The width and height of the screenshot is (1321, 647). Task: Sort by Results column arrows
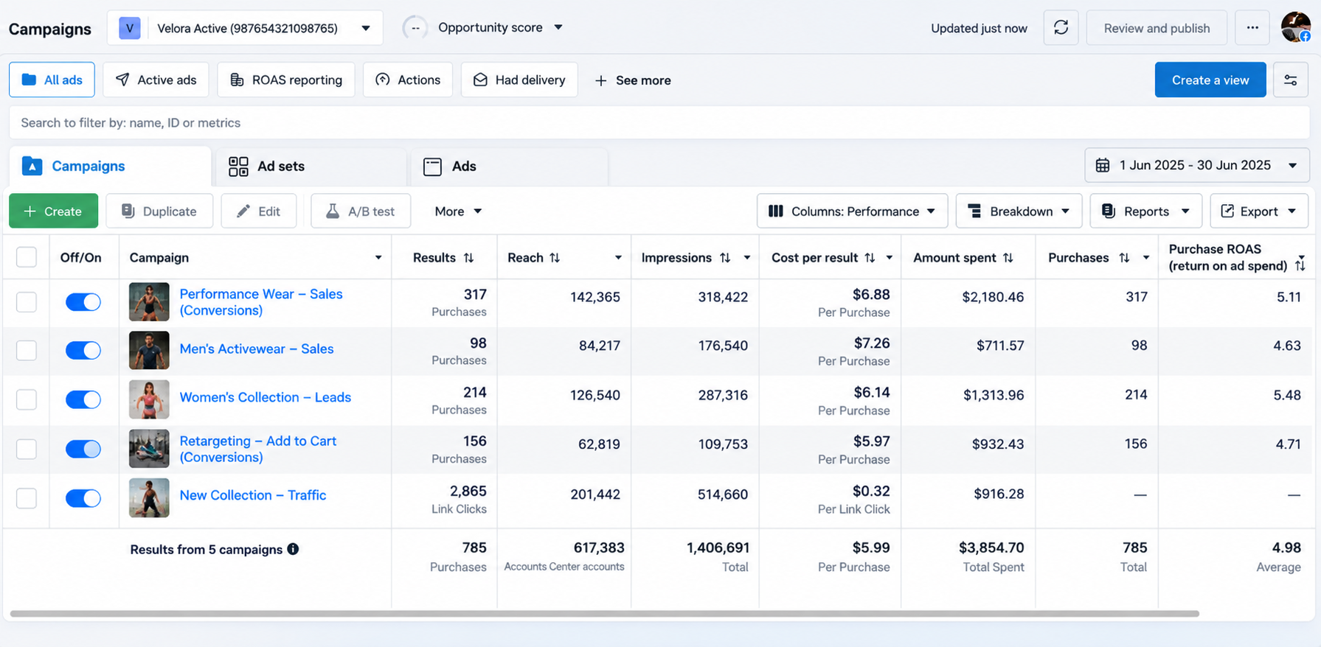(469, 258)
